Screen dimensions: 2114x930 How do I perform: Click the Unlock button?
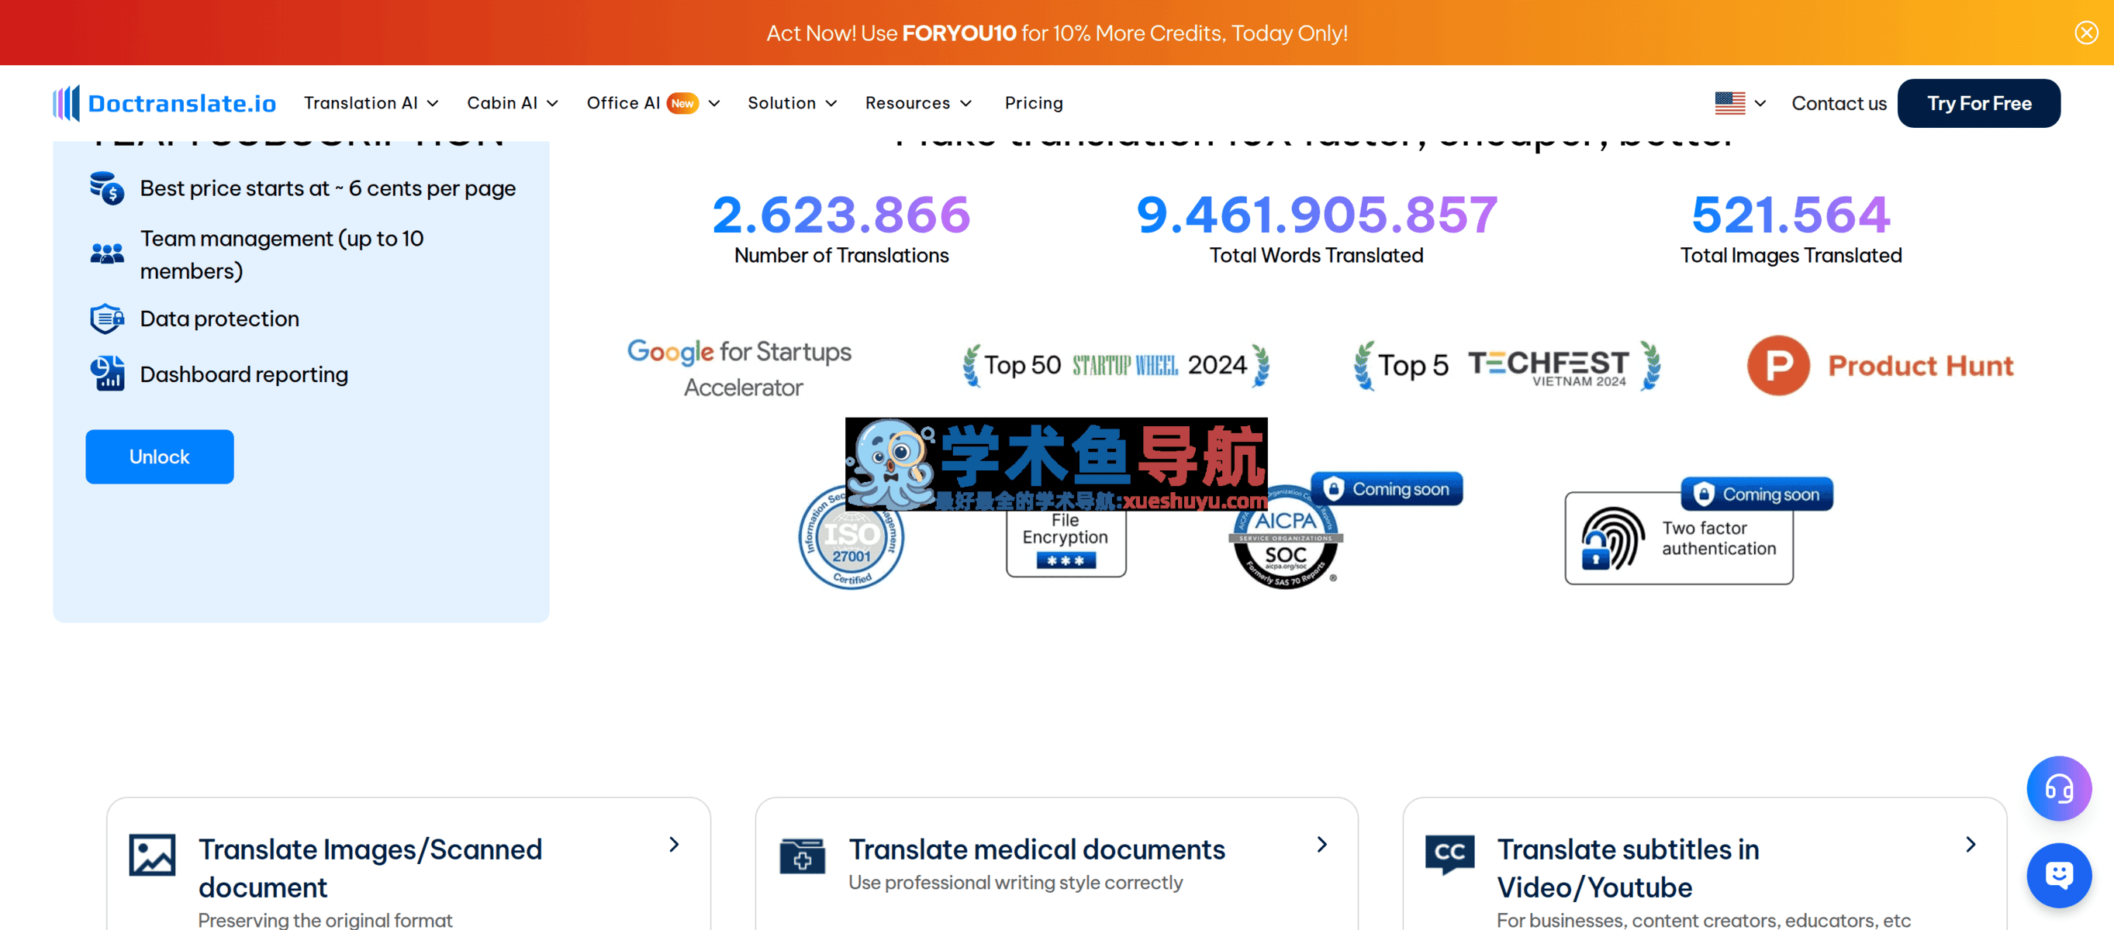(x=159, y=456)
